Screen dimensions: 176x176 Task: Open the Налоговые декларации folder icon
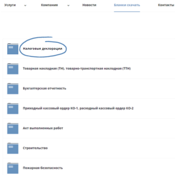click(x=13, y=49)
